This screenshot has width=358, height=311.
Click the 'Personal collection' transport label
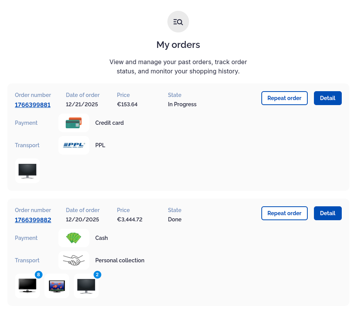pyautogui.click(x=120, y=260)
